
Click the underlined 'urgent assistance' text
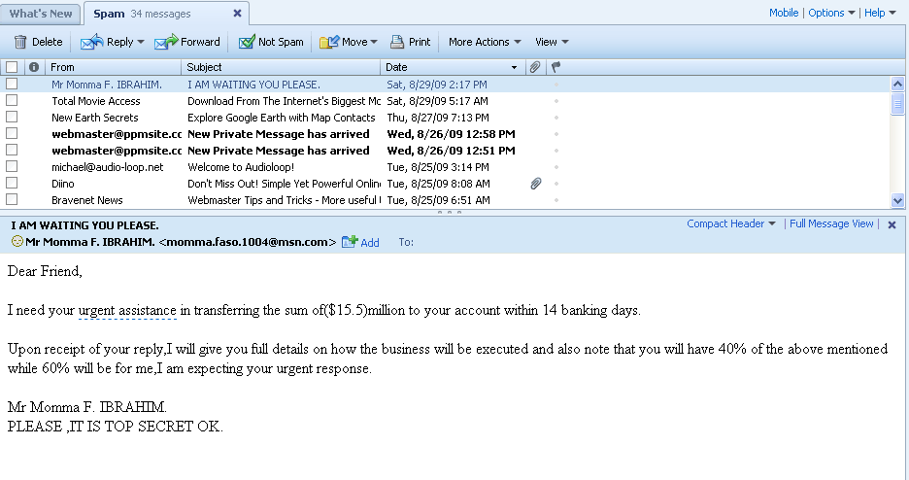point(127,310)
